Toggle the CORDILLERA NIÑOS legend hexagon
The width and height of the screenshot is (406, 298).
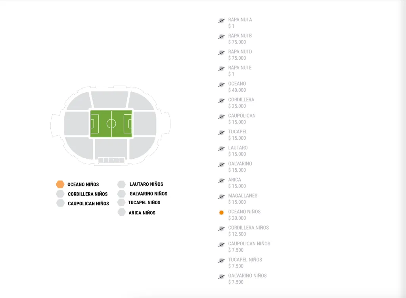pos(60,194)
